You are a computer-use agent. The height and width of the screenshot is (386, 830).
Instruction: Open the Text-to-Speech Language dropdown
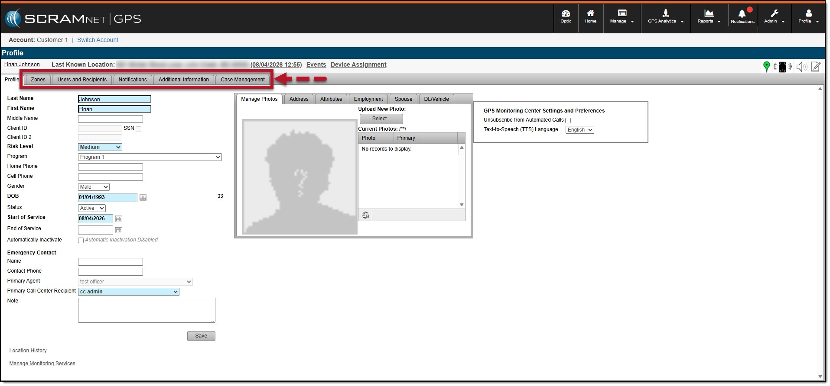(x=580, y=130)
